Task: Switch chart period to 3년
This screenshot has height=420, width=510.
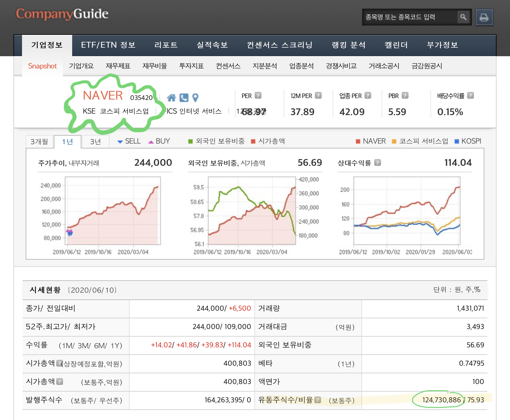Action: pyautogui.click(x=95, y=142)
